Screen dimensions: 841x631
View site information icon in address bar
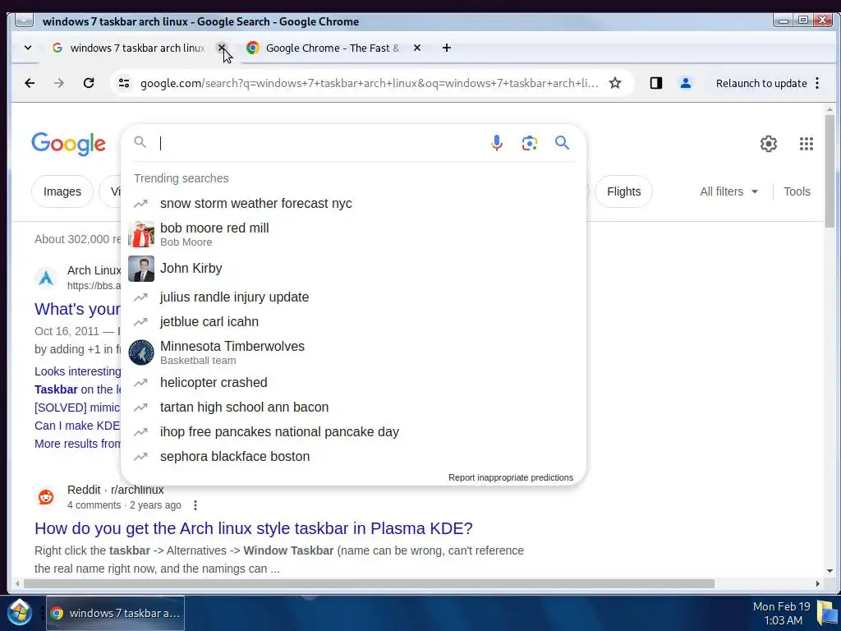[124, 83]
